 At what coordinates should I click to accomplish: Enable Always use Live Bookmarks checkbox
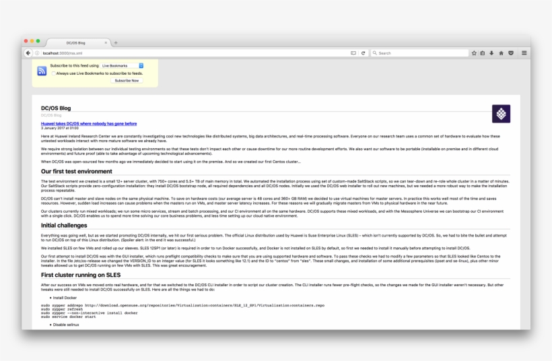point(53,73)
